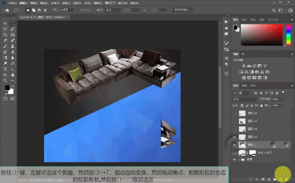Open the Window(W) menu

click(123, 3)
